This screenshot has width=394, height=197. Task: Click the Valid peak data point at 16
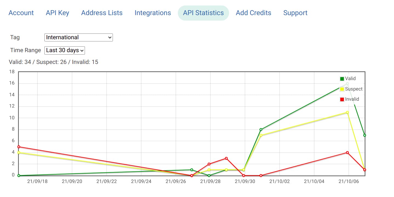click(347, 84)
